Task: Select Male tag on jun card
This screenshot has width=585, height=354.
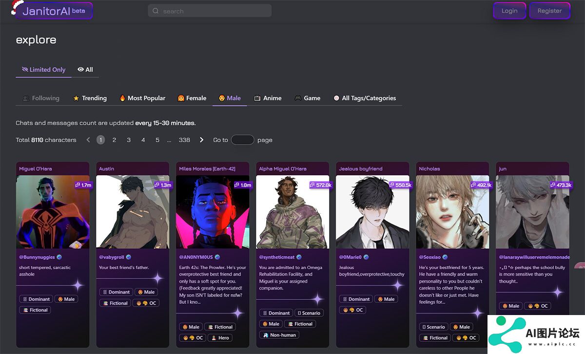Action: [510, 306]
